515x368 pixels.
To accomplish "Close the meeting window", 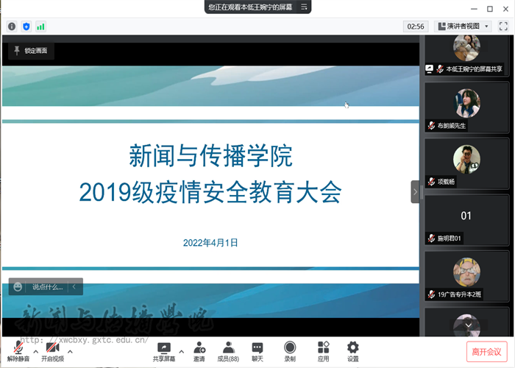I will (x=506, y=9).
